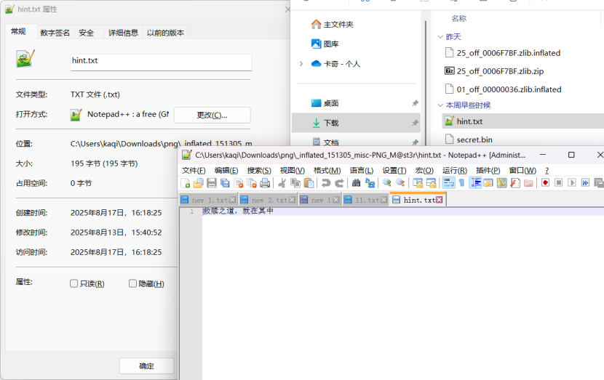The image size is (604, 380).
Task: Enable the 只读 read-only checkbox
Action: click(x=73, y=283)
